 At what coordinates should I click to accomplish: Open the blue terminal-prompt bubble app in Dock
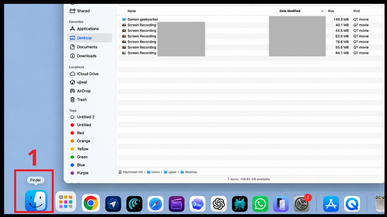198,204
